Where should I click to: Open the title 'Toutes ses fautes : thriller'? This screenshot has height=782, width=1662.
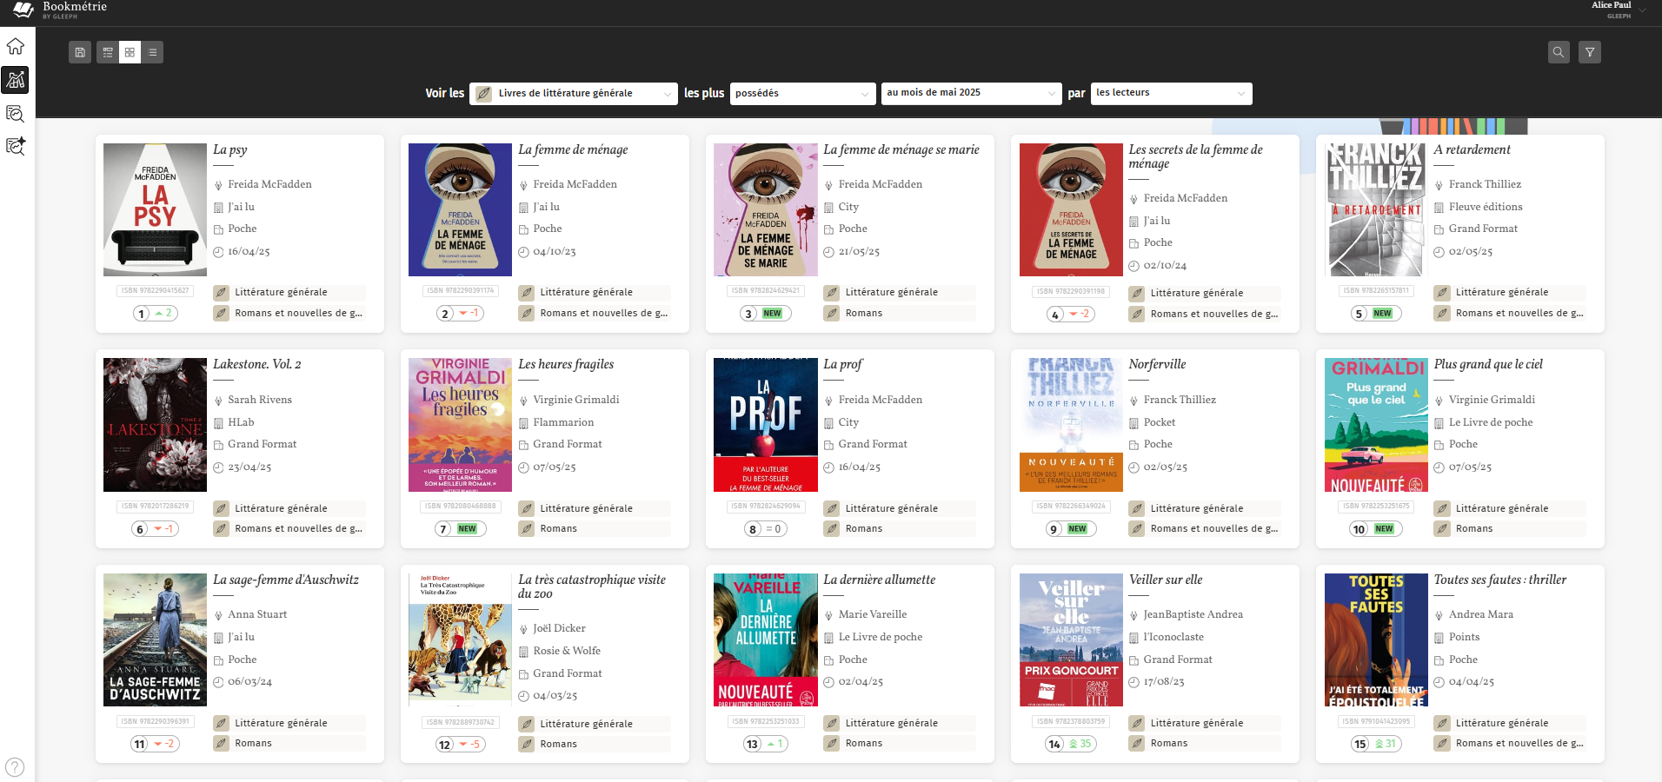(1500, 580)
